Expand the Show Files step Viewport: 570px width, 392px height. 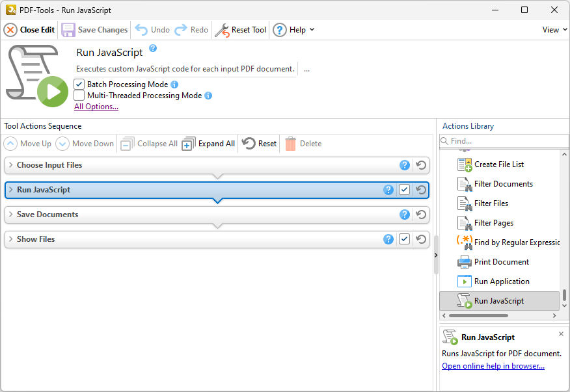pos(11,239)
